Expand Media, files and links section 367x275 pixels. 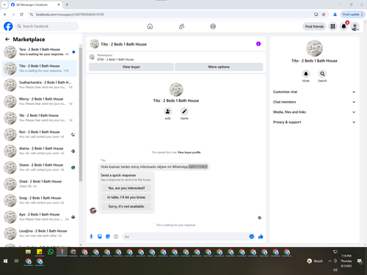tap(314, 112)
